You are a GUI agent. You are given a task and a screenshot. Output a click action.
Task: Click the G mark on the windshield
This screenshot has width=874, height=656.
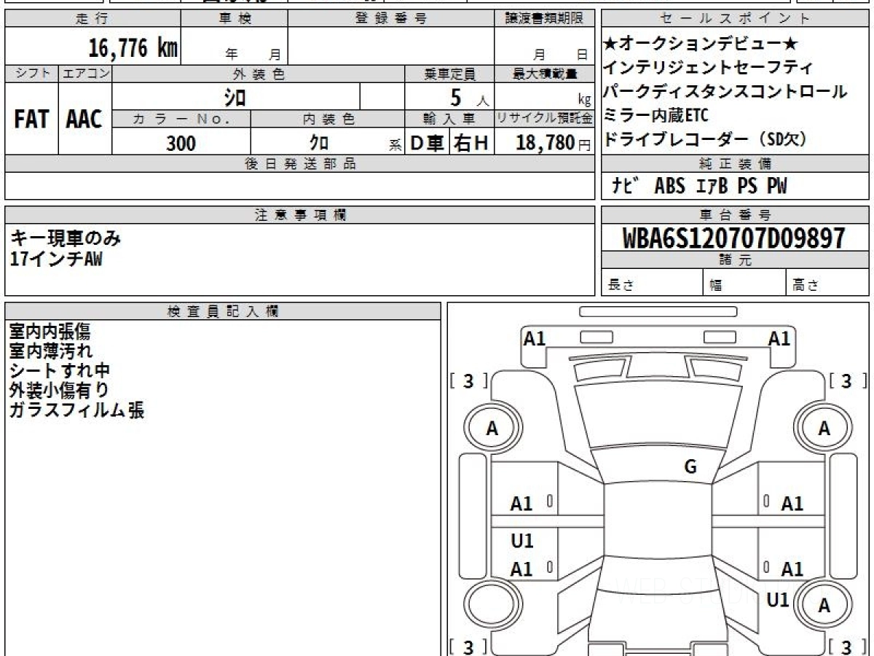pos(690,467)
